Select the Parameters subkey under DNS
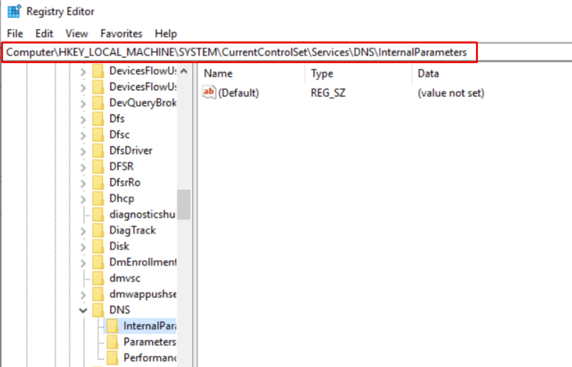Viewport: 572px width, 367px height. [x=150, y=342]
